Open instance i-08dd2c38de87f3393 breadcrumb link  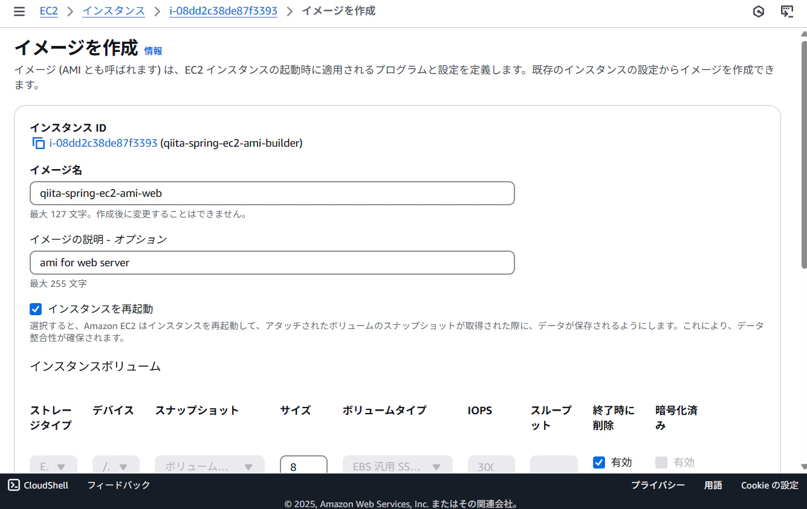point(223,11)
